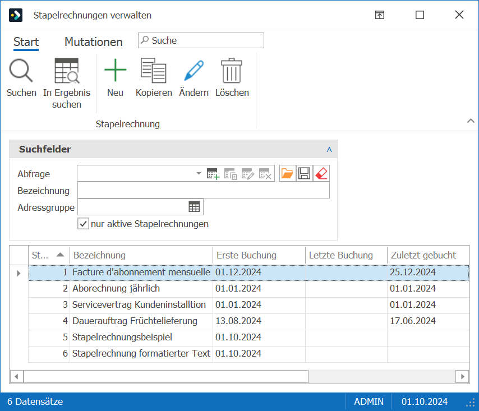Click the Letzte Buchung column header

point(347,255)
